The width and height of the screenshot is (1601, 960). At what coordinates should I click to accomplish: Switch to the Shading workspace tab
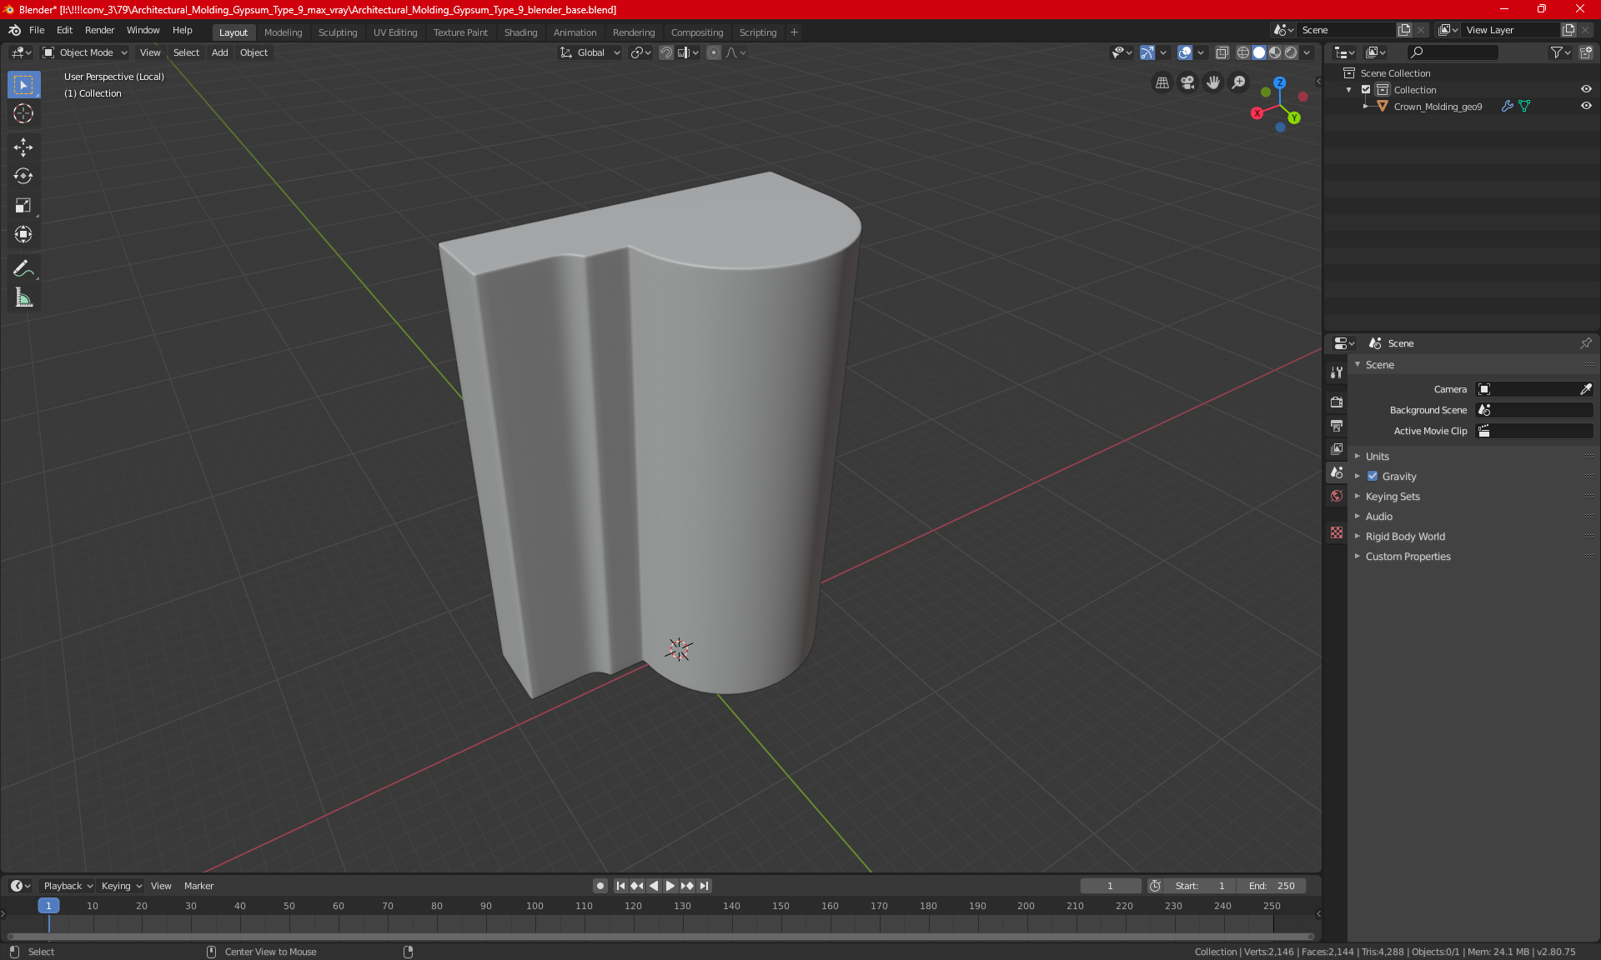coord(520,32)
